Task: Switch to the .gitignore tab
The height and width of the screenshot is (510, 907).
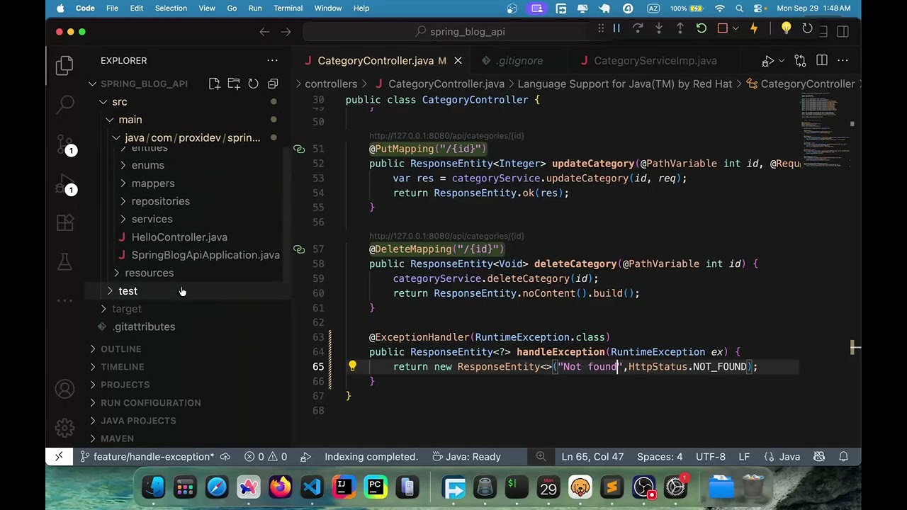Action: point(519,61)
